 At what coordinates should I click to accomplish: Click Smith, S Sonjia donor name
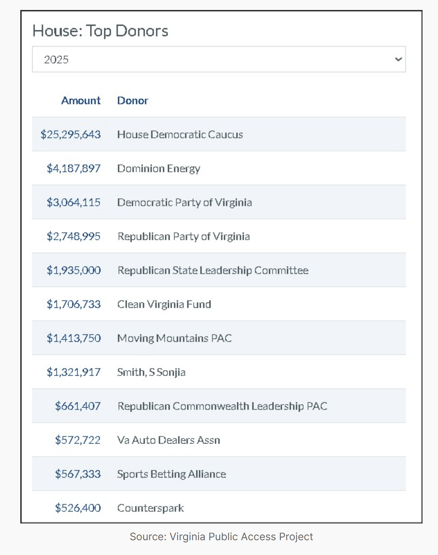pos(151,372)
